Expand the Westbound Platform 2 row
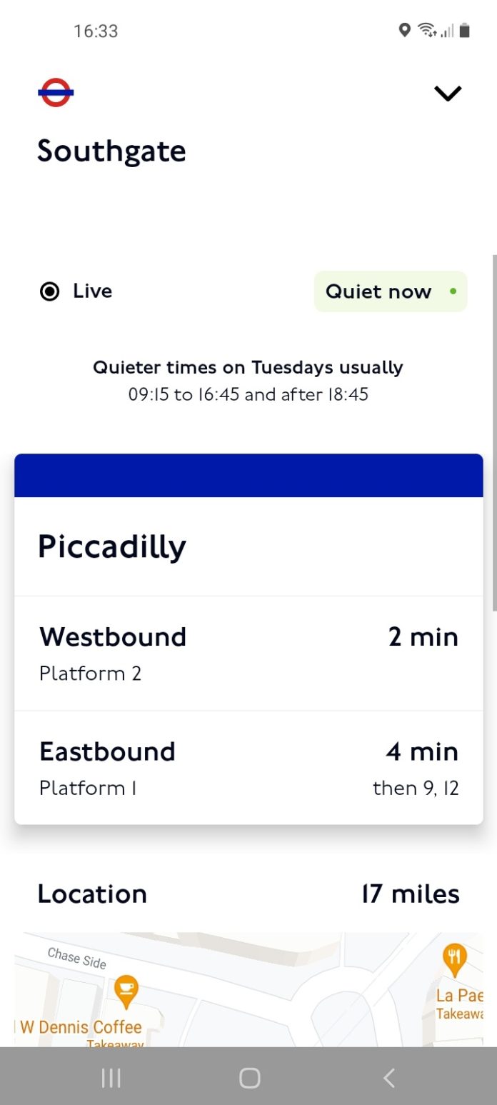Image resolution: width=497 pixels, height=1105 pixels. (x=248, y=654)
